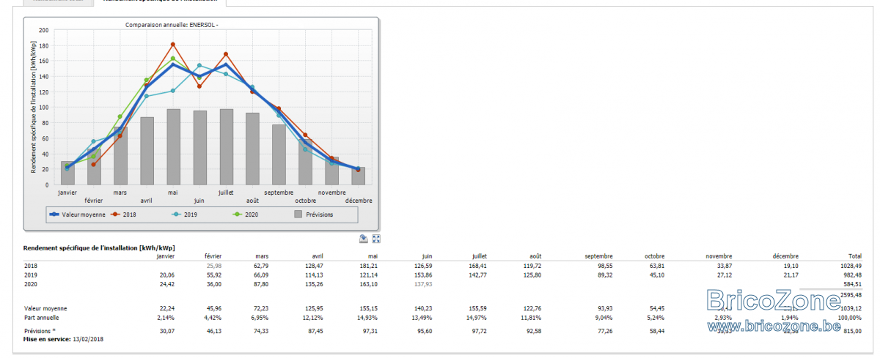Click the sum value 2595,48
Viewport: 880px width, 358px height.
(851, 294)
